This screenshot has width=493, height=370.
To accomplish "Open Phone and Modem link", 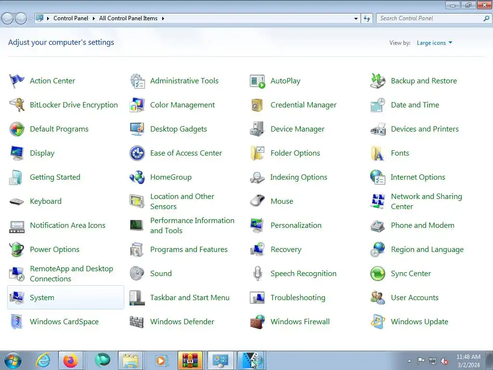I will click(x=422, y=225).
